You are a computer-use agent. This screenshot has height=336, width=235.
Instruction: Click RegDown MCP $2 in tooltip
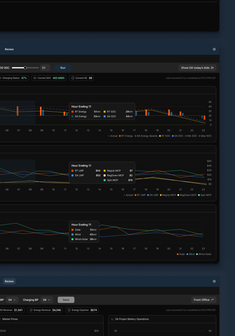[131, 175]
